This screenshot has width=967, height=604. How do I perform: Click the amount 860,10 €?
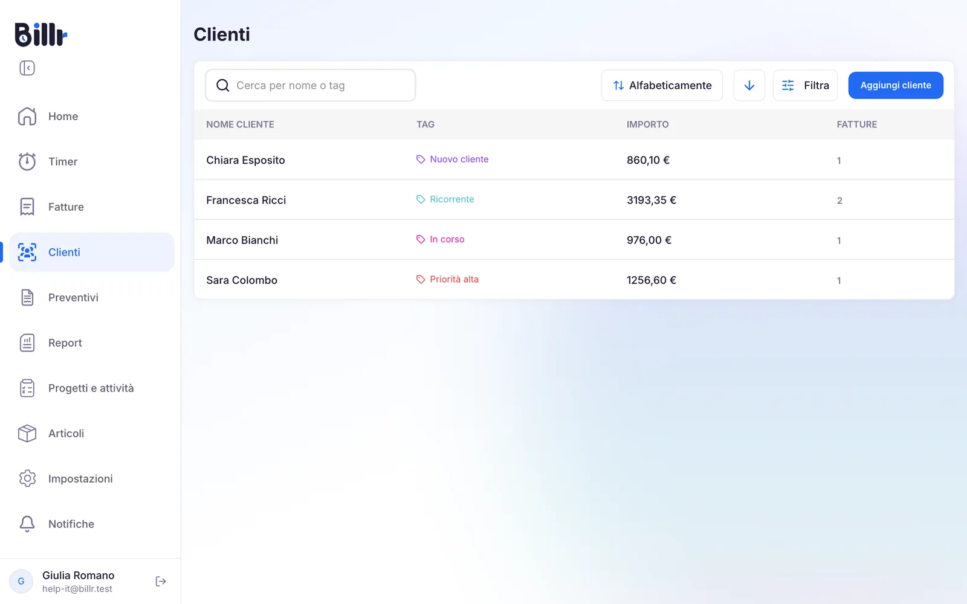coord(648,160)
